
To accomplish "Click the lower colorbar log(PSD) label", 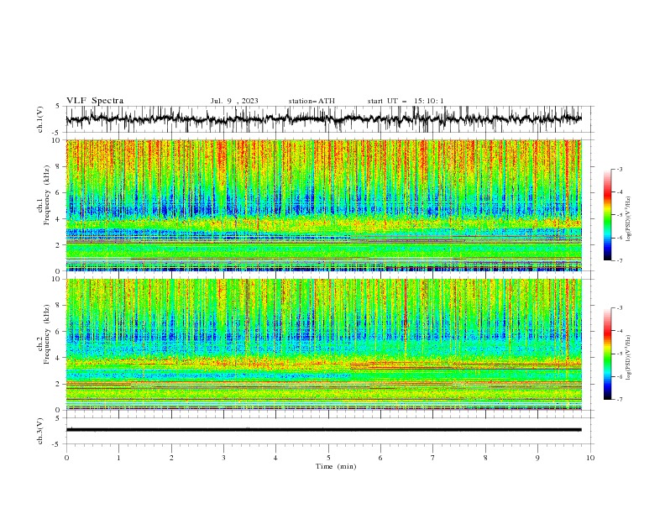I will 628,357.
